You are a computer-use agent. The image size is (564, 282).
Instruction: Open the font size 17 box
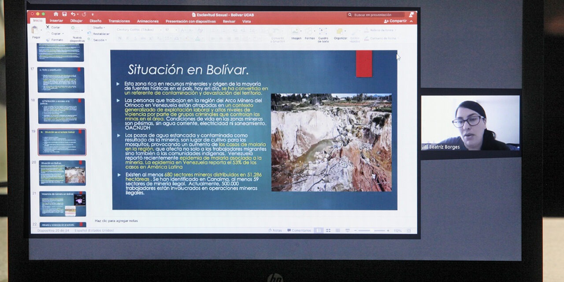tap(170, 30)
